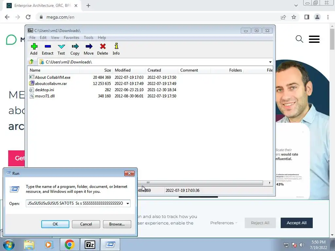Open File Explorer from the taskbar
335x251 pixels.
pos(29,244)
